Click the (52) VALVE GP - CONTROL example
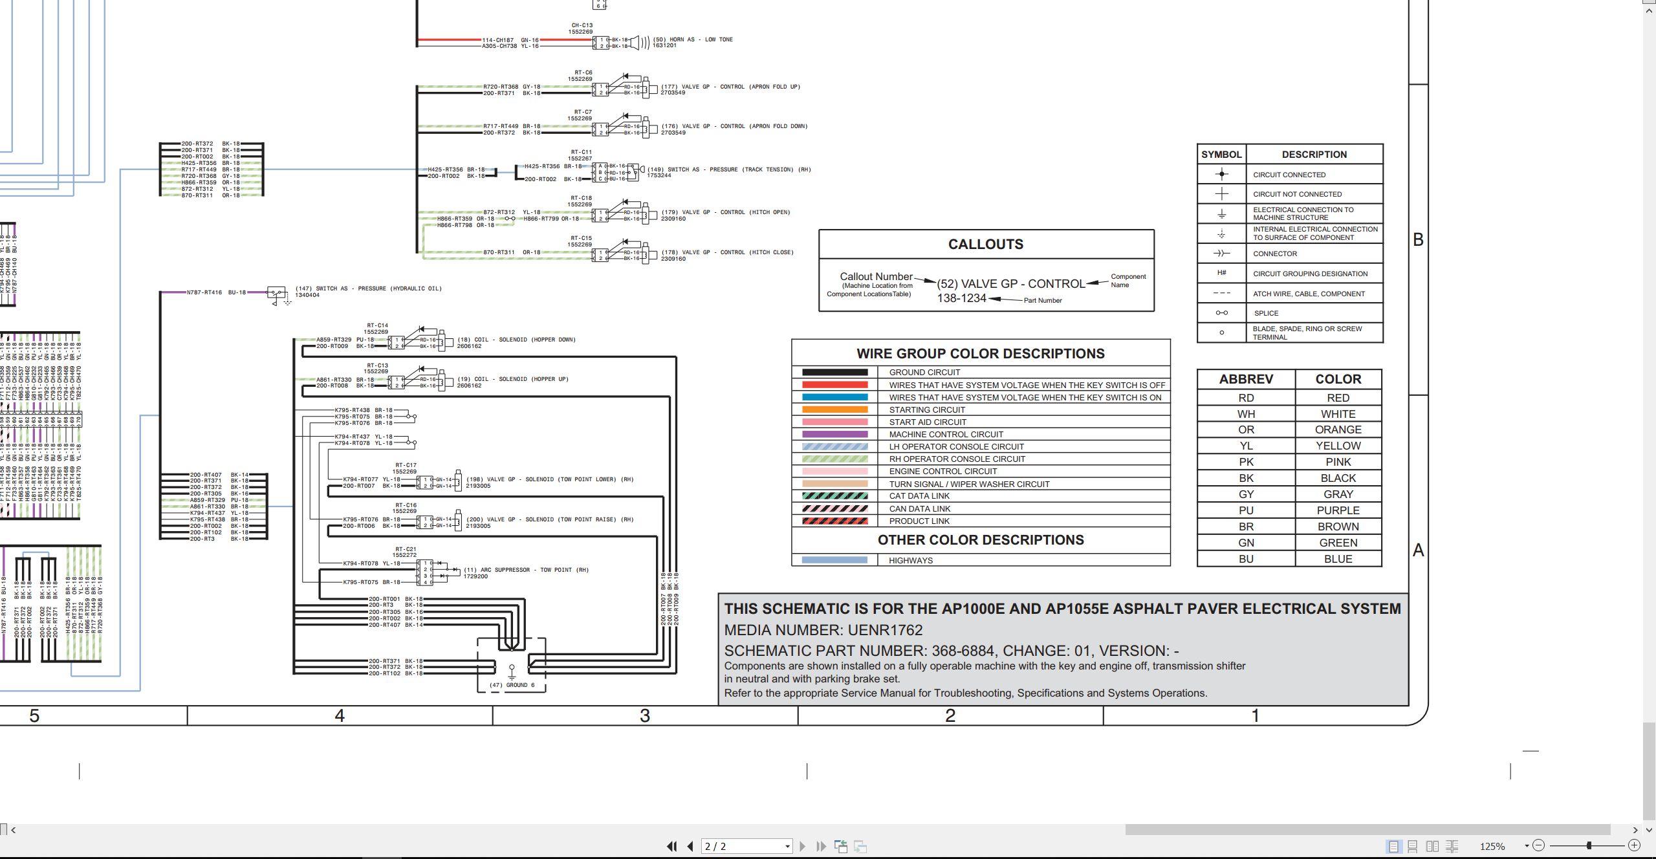 1011,284
